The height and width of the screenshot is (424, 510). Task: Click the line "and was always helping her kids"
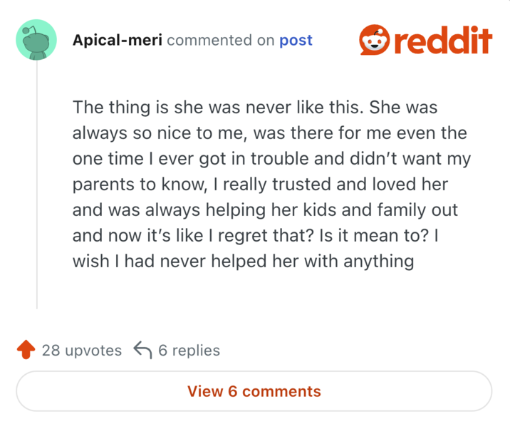pyautogui.click(x=265, y=210)
